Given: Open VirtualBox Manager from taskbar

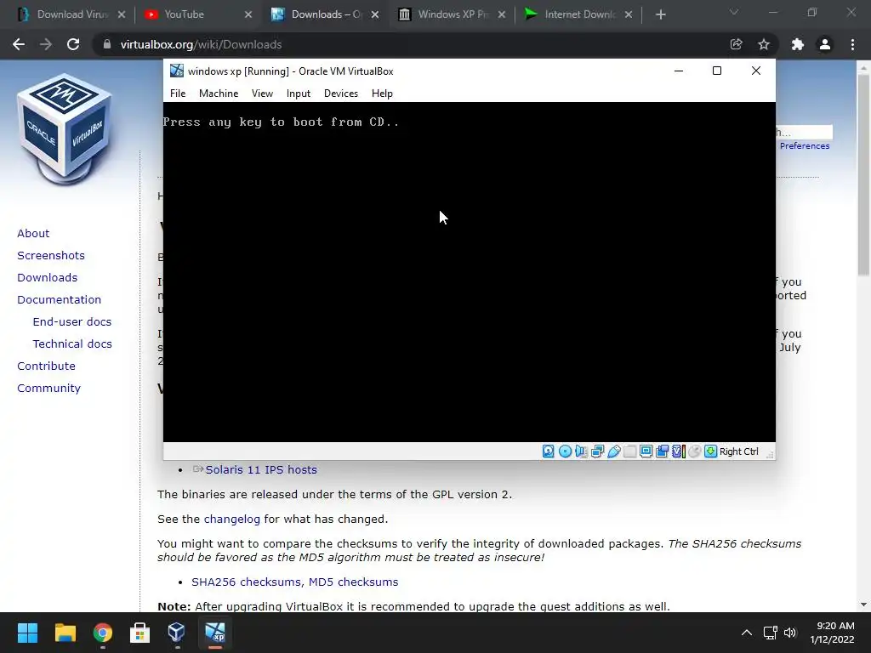Looking at the screenshot, I should [177, 633].
